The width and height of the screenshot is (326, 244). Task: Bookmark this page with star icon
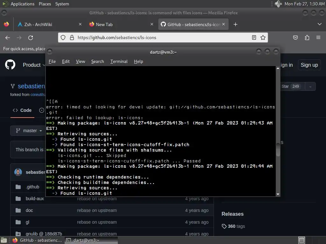pyautogui.click(x=263, y=37)
